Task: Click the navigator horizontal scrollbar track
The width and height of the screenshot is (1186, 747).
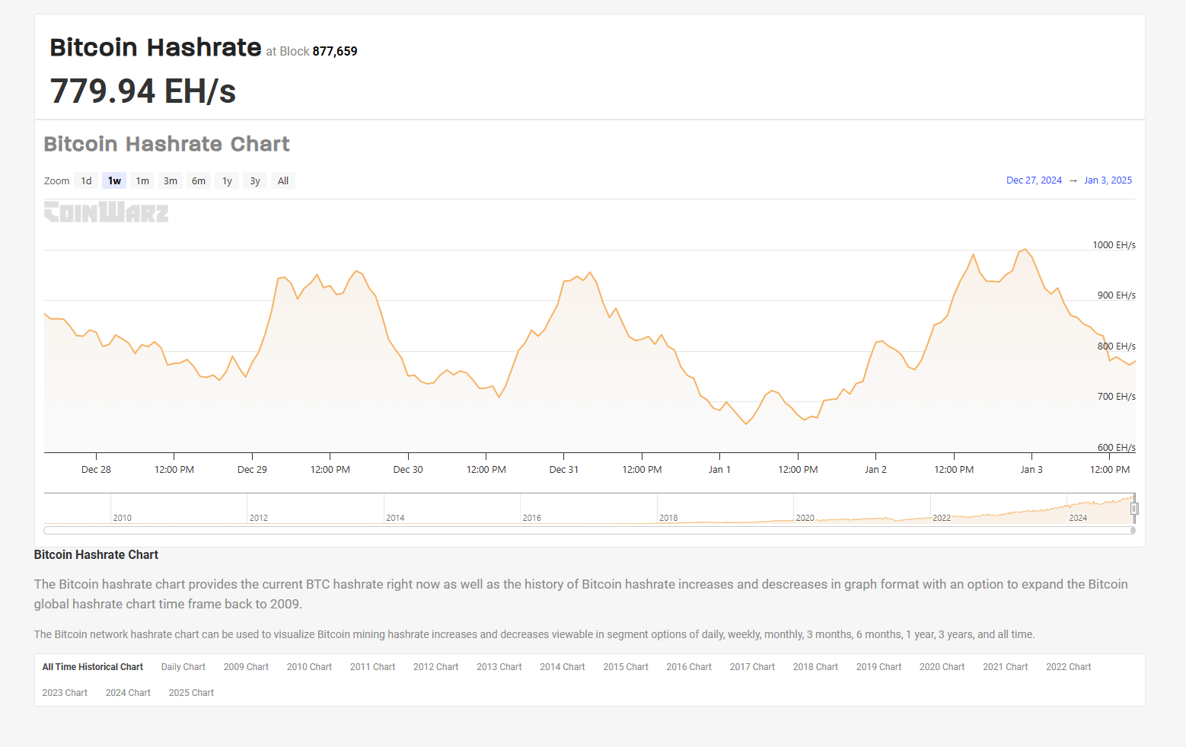Action: tap(586, 530)
